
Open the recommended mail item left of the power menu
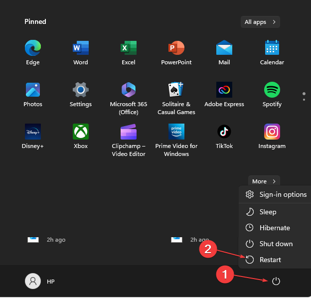point(190,240)
